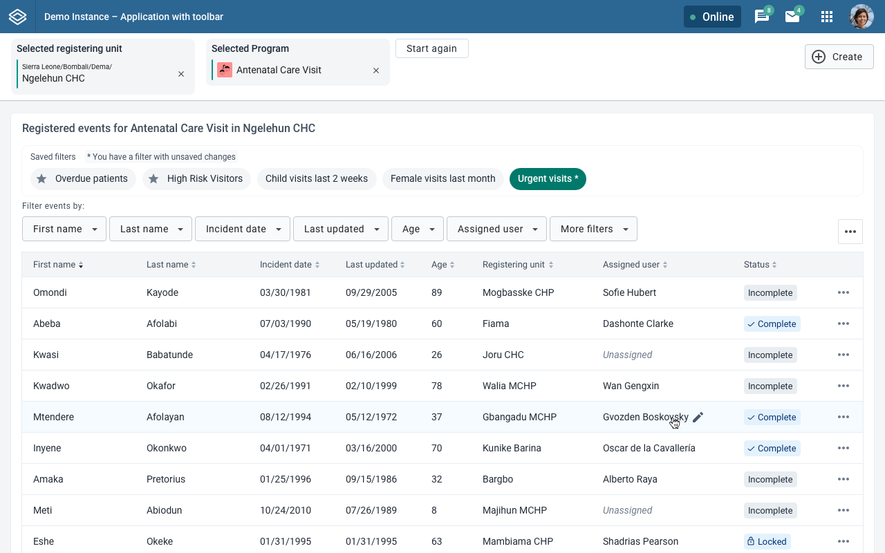Select the Urgent visits filter chip
The height and width of the screenshot is (553, 885).
pos(548,179)
